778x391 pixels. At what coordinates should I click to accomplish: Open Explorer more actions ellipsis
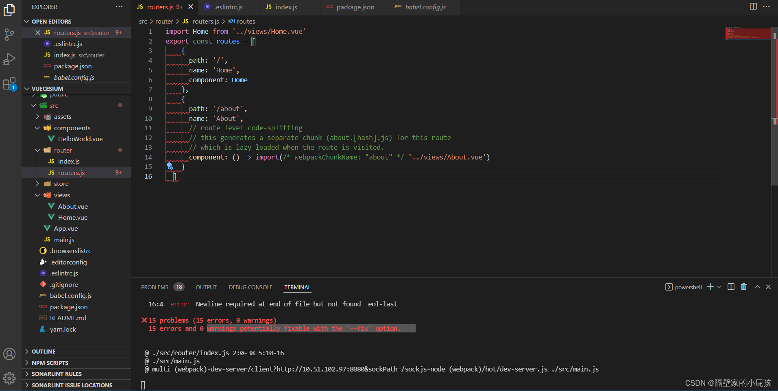click(x=119, y=7)
